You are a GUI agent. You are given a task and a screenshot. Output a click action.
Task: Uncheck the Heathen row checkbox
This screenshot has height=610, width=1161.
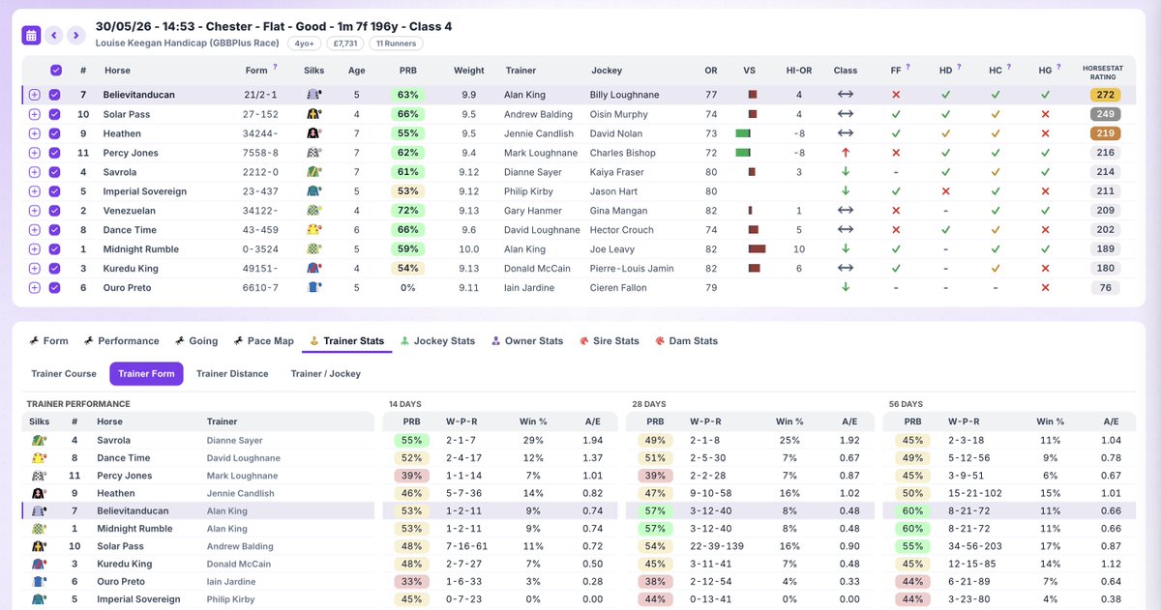pyautogui.click(x=55, y=133)
